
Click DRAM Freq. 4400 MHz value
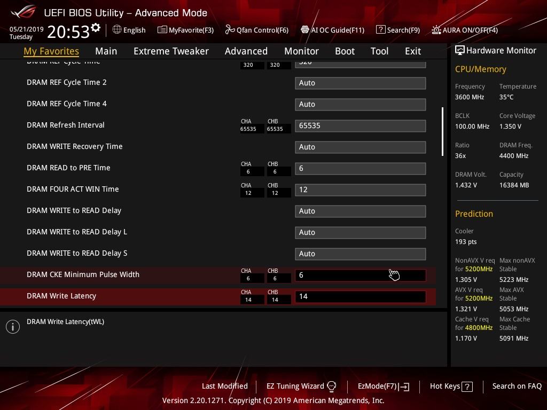point(513,156)
